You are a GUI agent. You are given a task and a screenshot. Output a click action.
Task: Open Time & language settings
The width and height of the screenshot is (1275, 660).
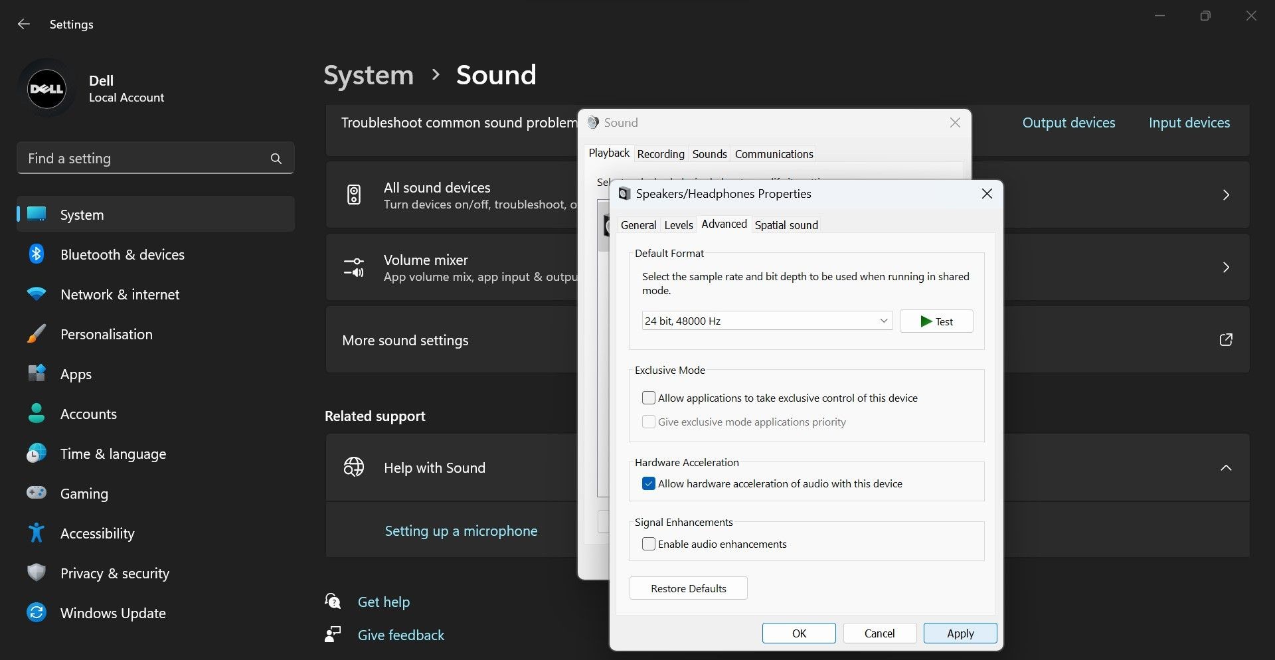(156, 454)
